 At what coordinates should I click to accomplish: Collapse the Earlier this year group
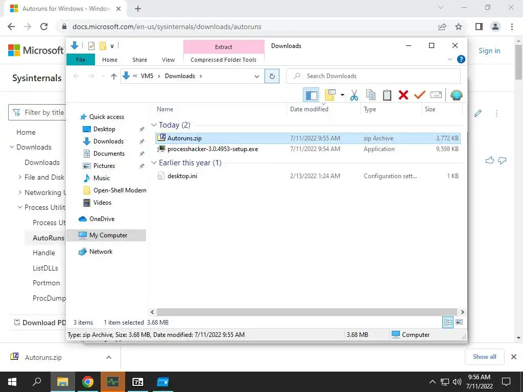[x=154, y=163]
